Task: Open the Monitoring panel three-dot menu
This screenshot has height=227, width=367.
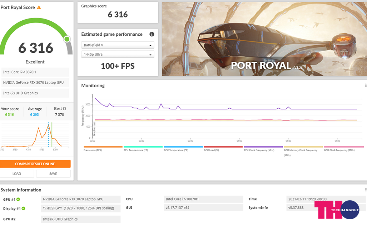Action: (366, 86)
